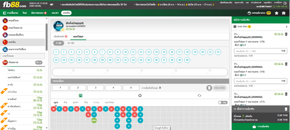This screenshot has height=130, width=290.
Task: Open the ญ/ล trend tab
Action: coord(56,102)
